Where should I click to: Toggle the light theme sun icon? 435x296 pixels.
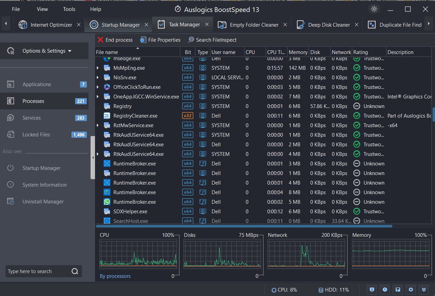(x=374, y=9)
